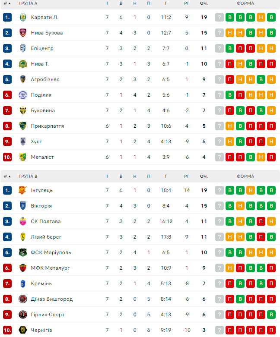This screenshot has width=280, height=337.
Task: Click the Karpaty L. team crest icon
Action: pyautogui.click(x=23, y=17)
